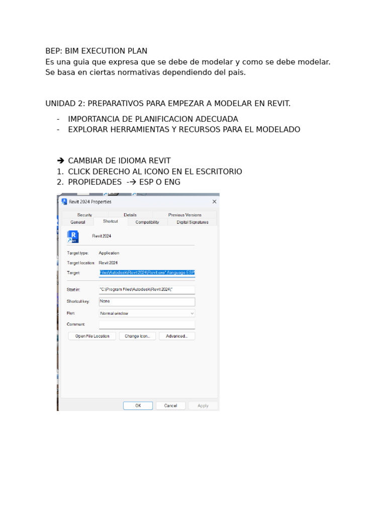Select the Shortcut tab
The image size is (386, 515).
pyautogui.click(x=110, y=221)
